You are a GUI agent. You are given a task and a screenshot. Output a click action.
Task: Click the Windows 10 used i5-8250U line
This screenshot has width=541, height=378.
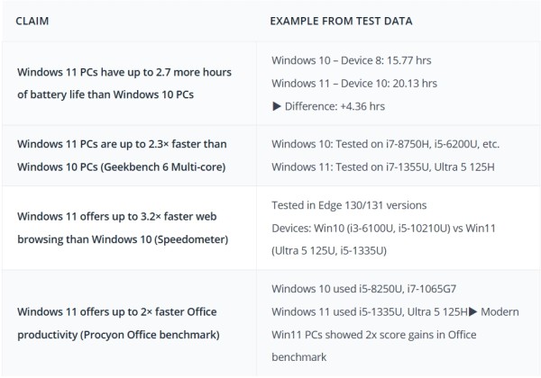(x=363, y=289)
